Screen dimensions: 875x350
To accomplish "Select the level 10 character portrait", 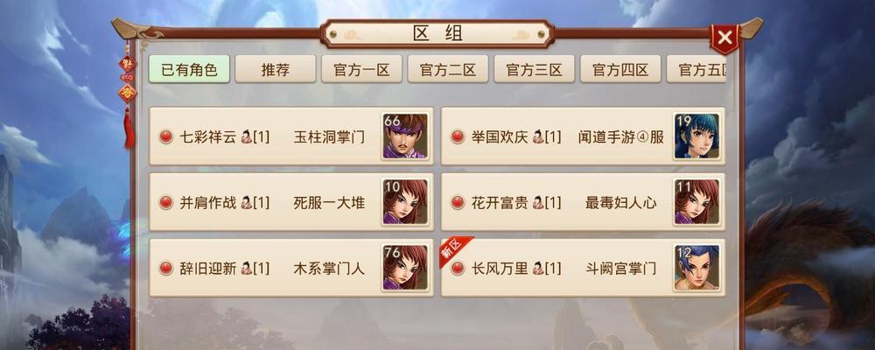I will [x=405, y=202].
